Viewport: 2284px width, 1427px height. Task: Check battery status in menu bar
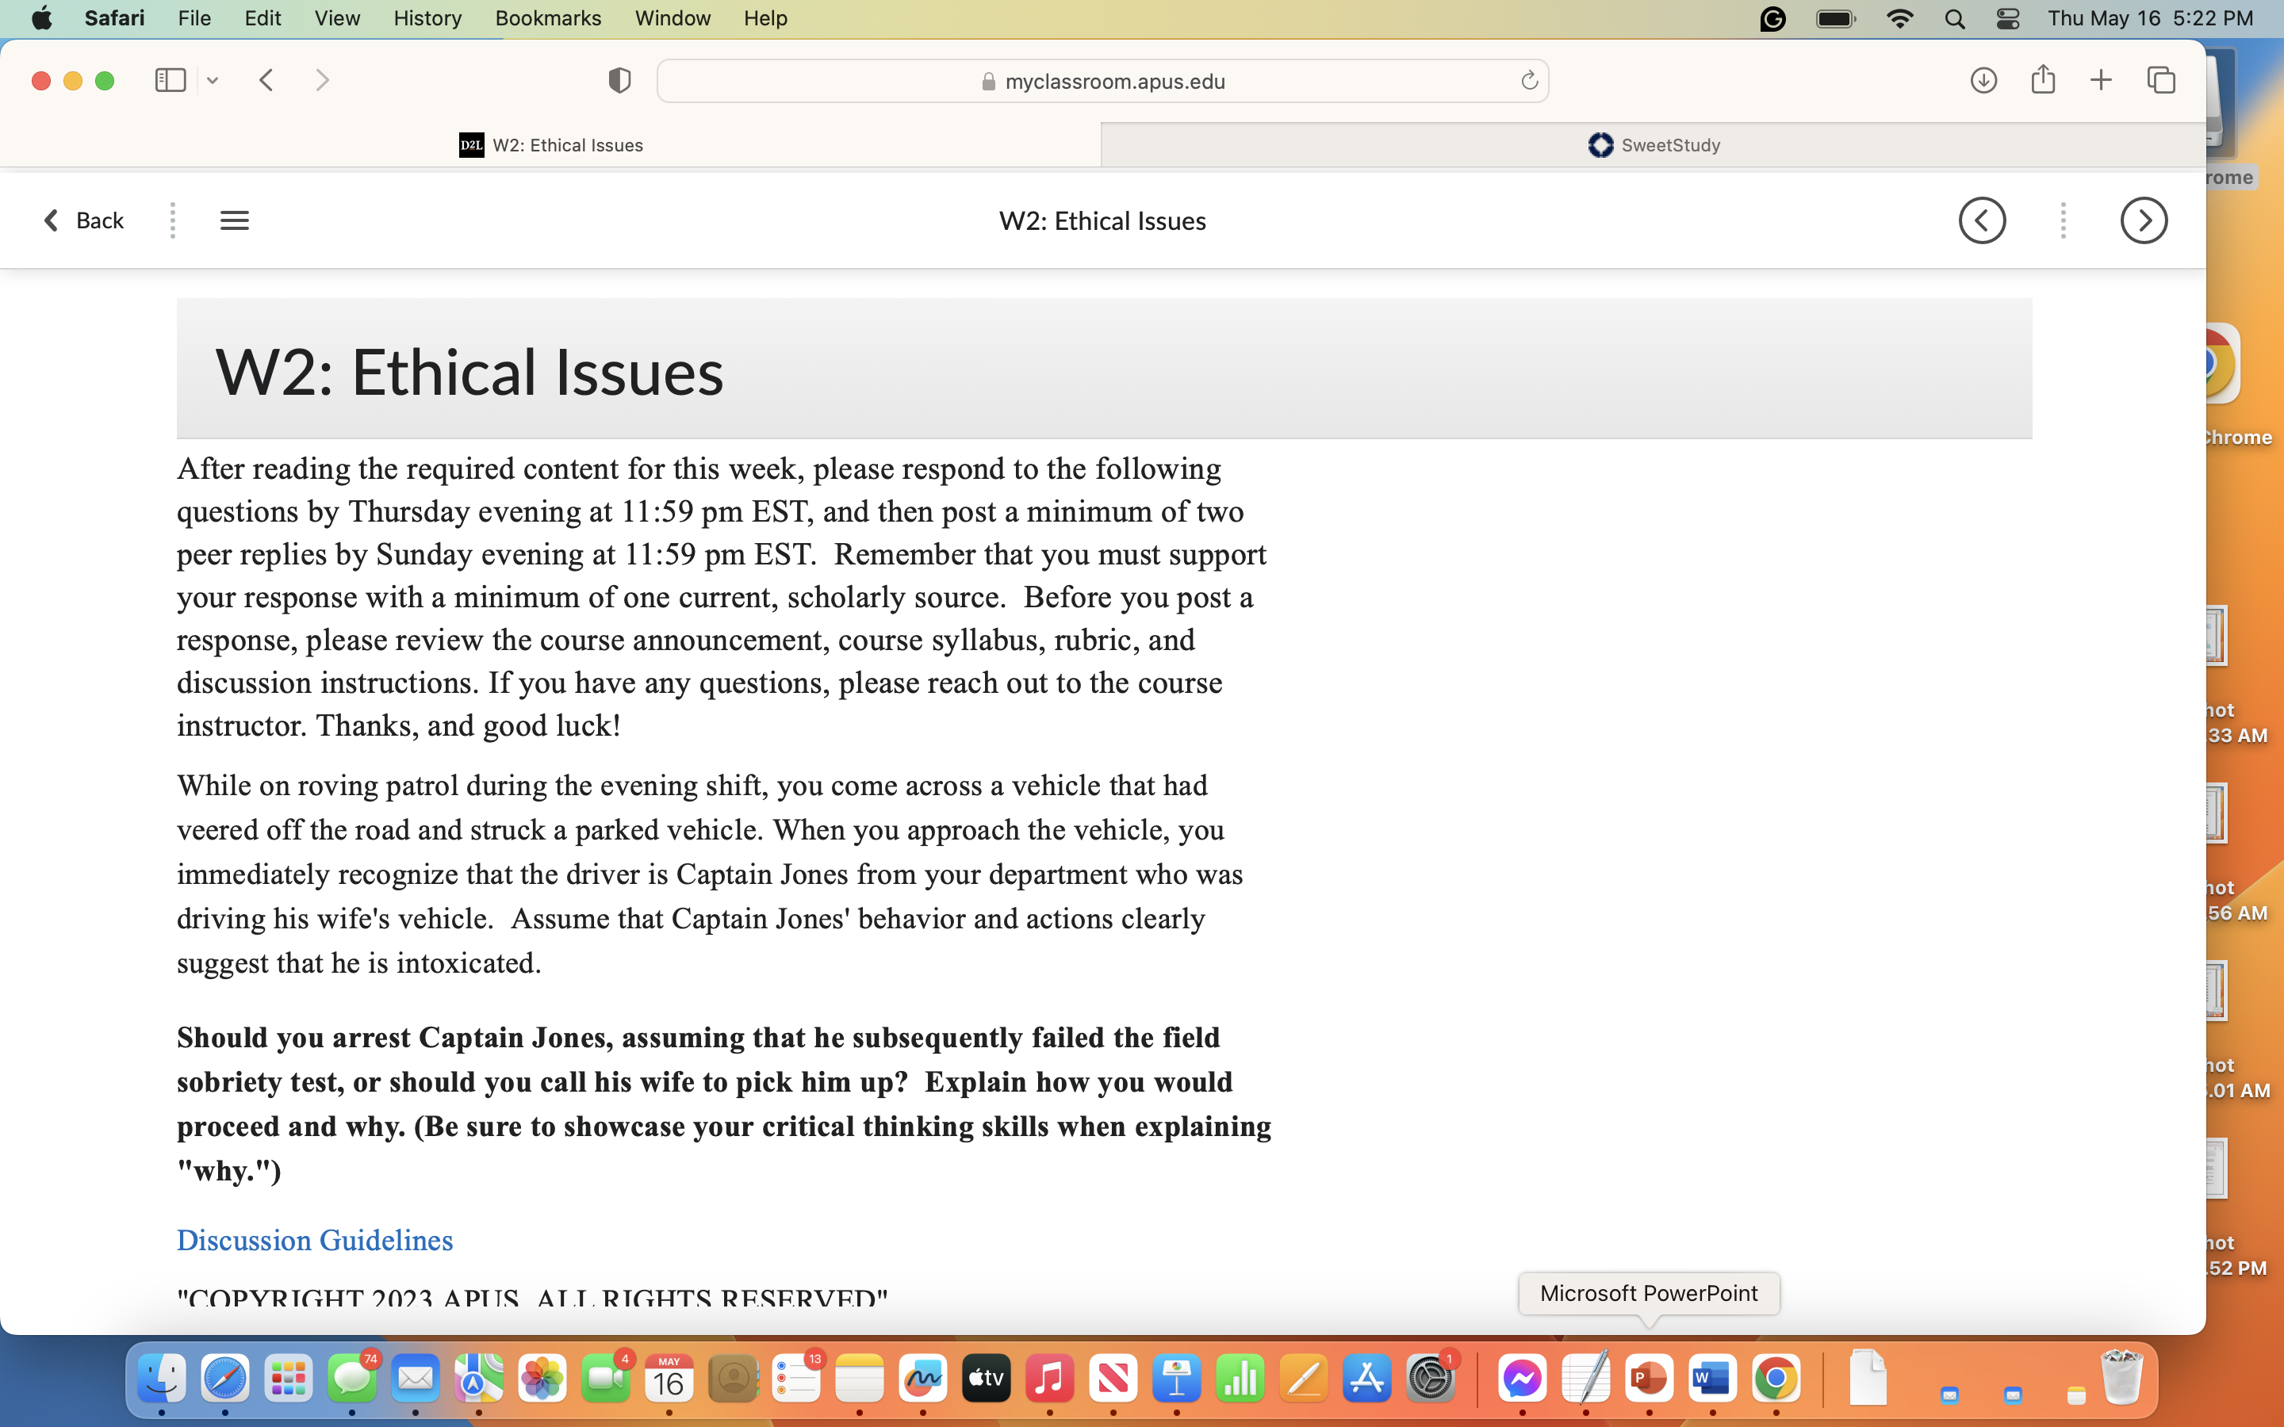[1836, 19]
